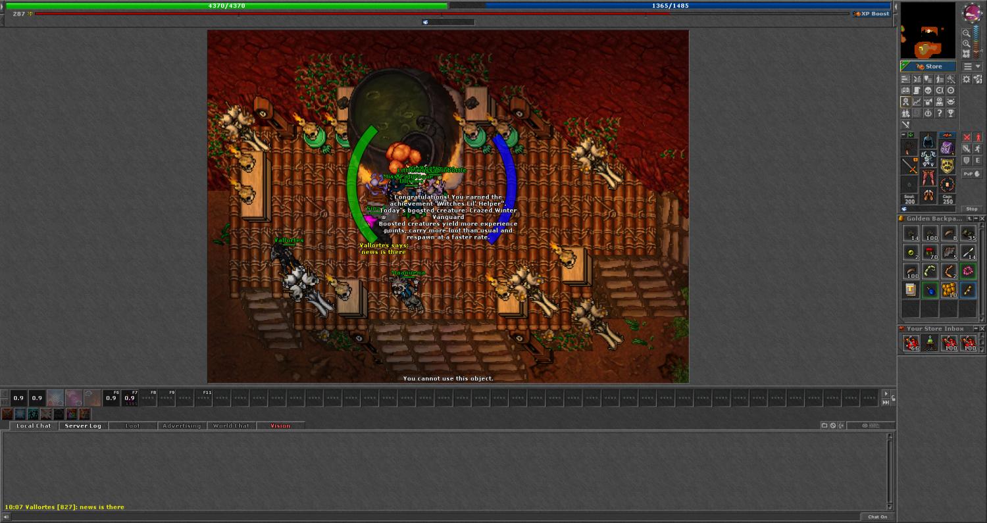Click the minimap floor level slider
987x523 pixels.
pos(976,41)
